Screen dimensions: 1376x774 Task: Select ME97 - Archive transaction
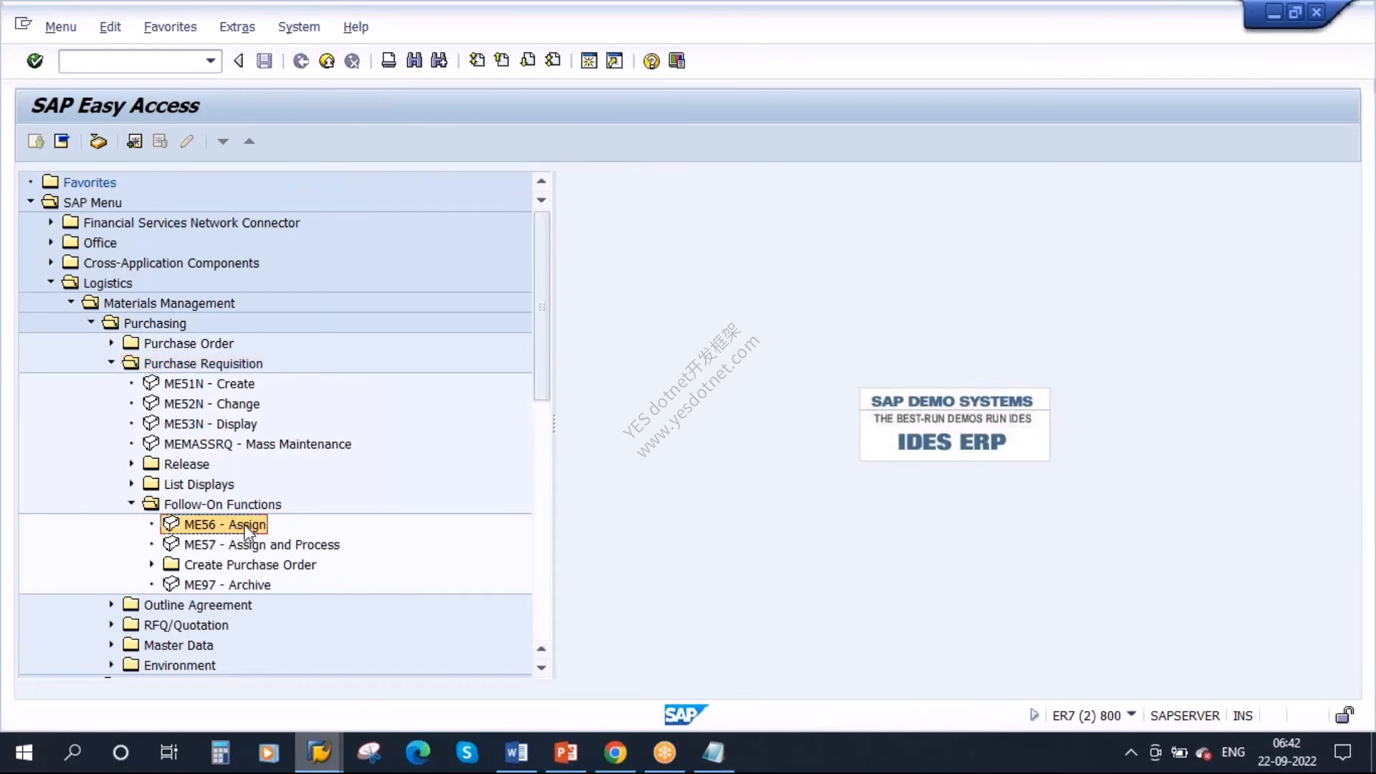click(227, 585)
